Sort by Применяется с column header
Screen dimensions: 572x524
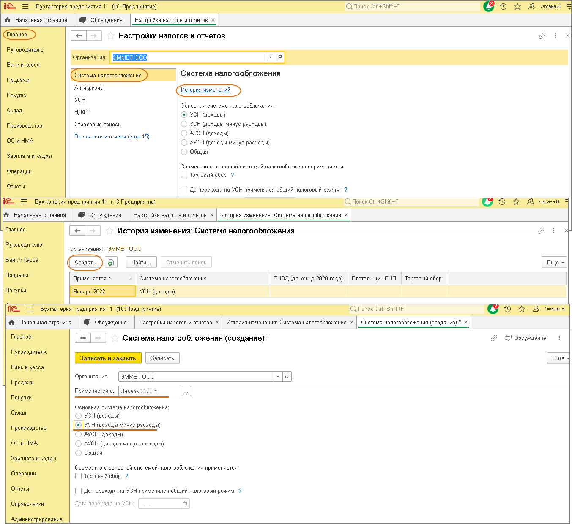102,278
